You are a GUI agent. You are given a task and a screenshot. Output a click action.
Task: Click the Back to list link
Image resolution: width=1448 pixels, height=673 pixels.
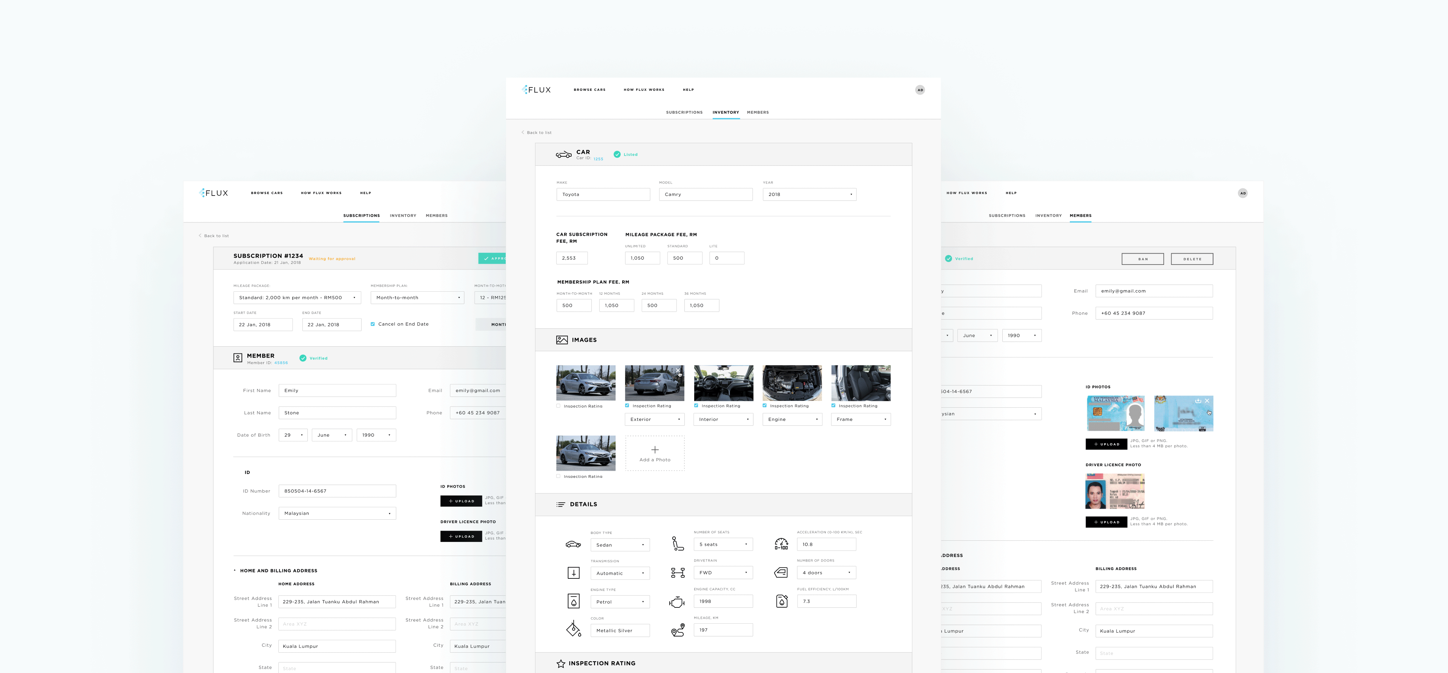pos(537,132)
